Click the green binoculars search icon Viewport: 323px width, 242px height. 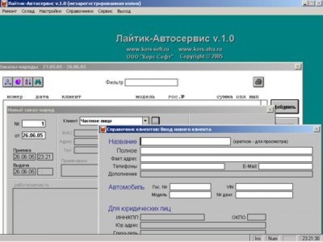tap(38, 82)
